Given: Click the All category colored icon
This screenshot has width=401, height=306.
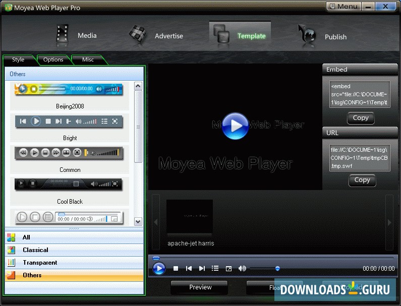Looking at the screenshot, I should [x=11, y=237].
